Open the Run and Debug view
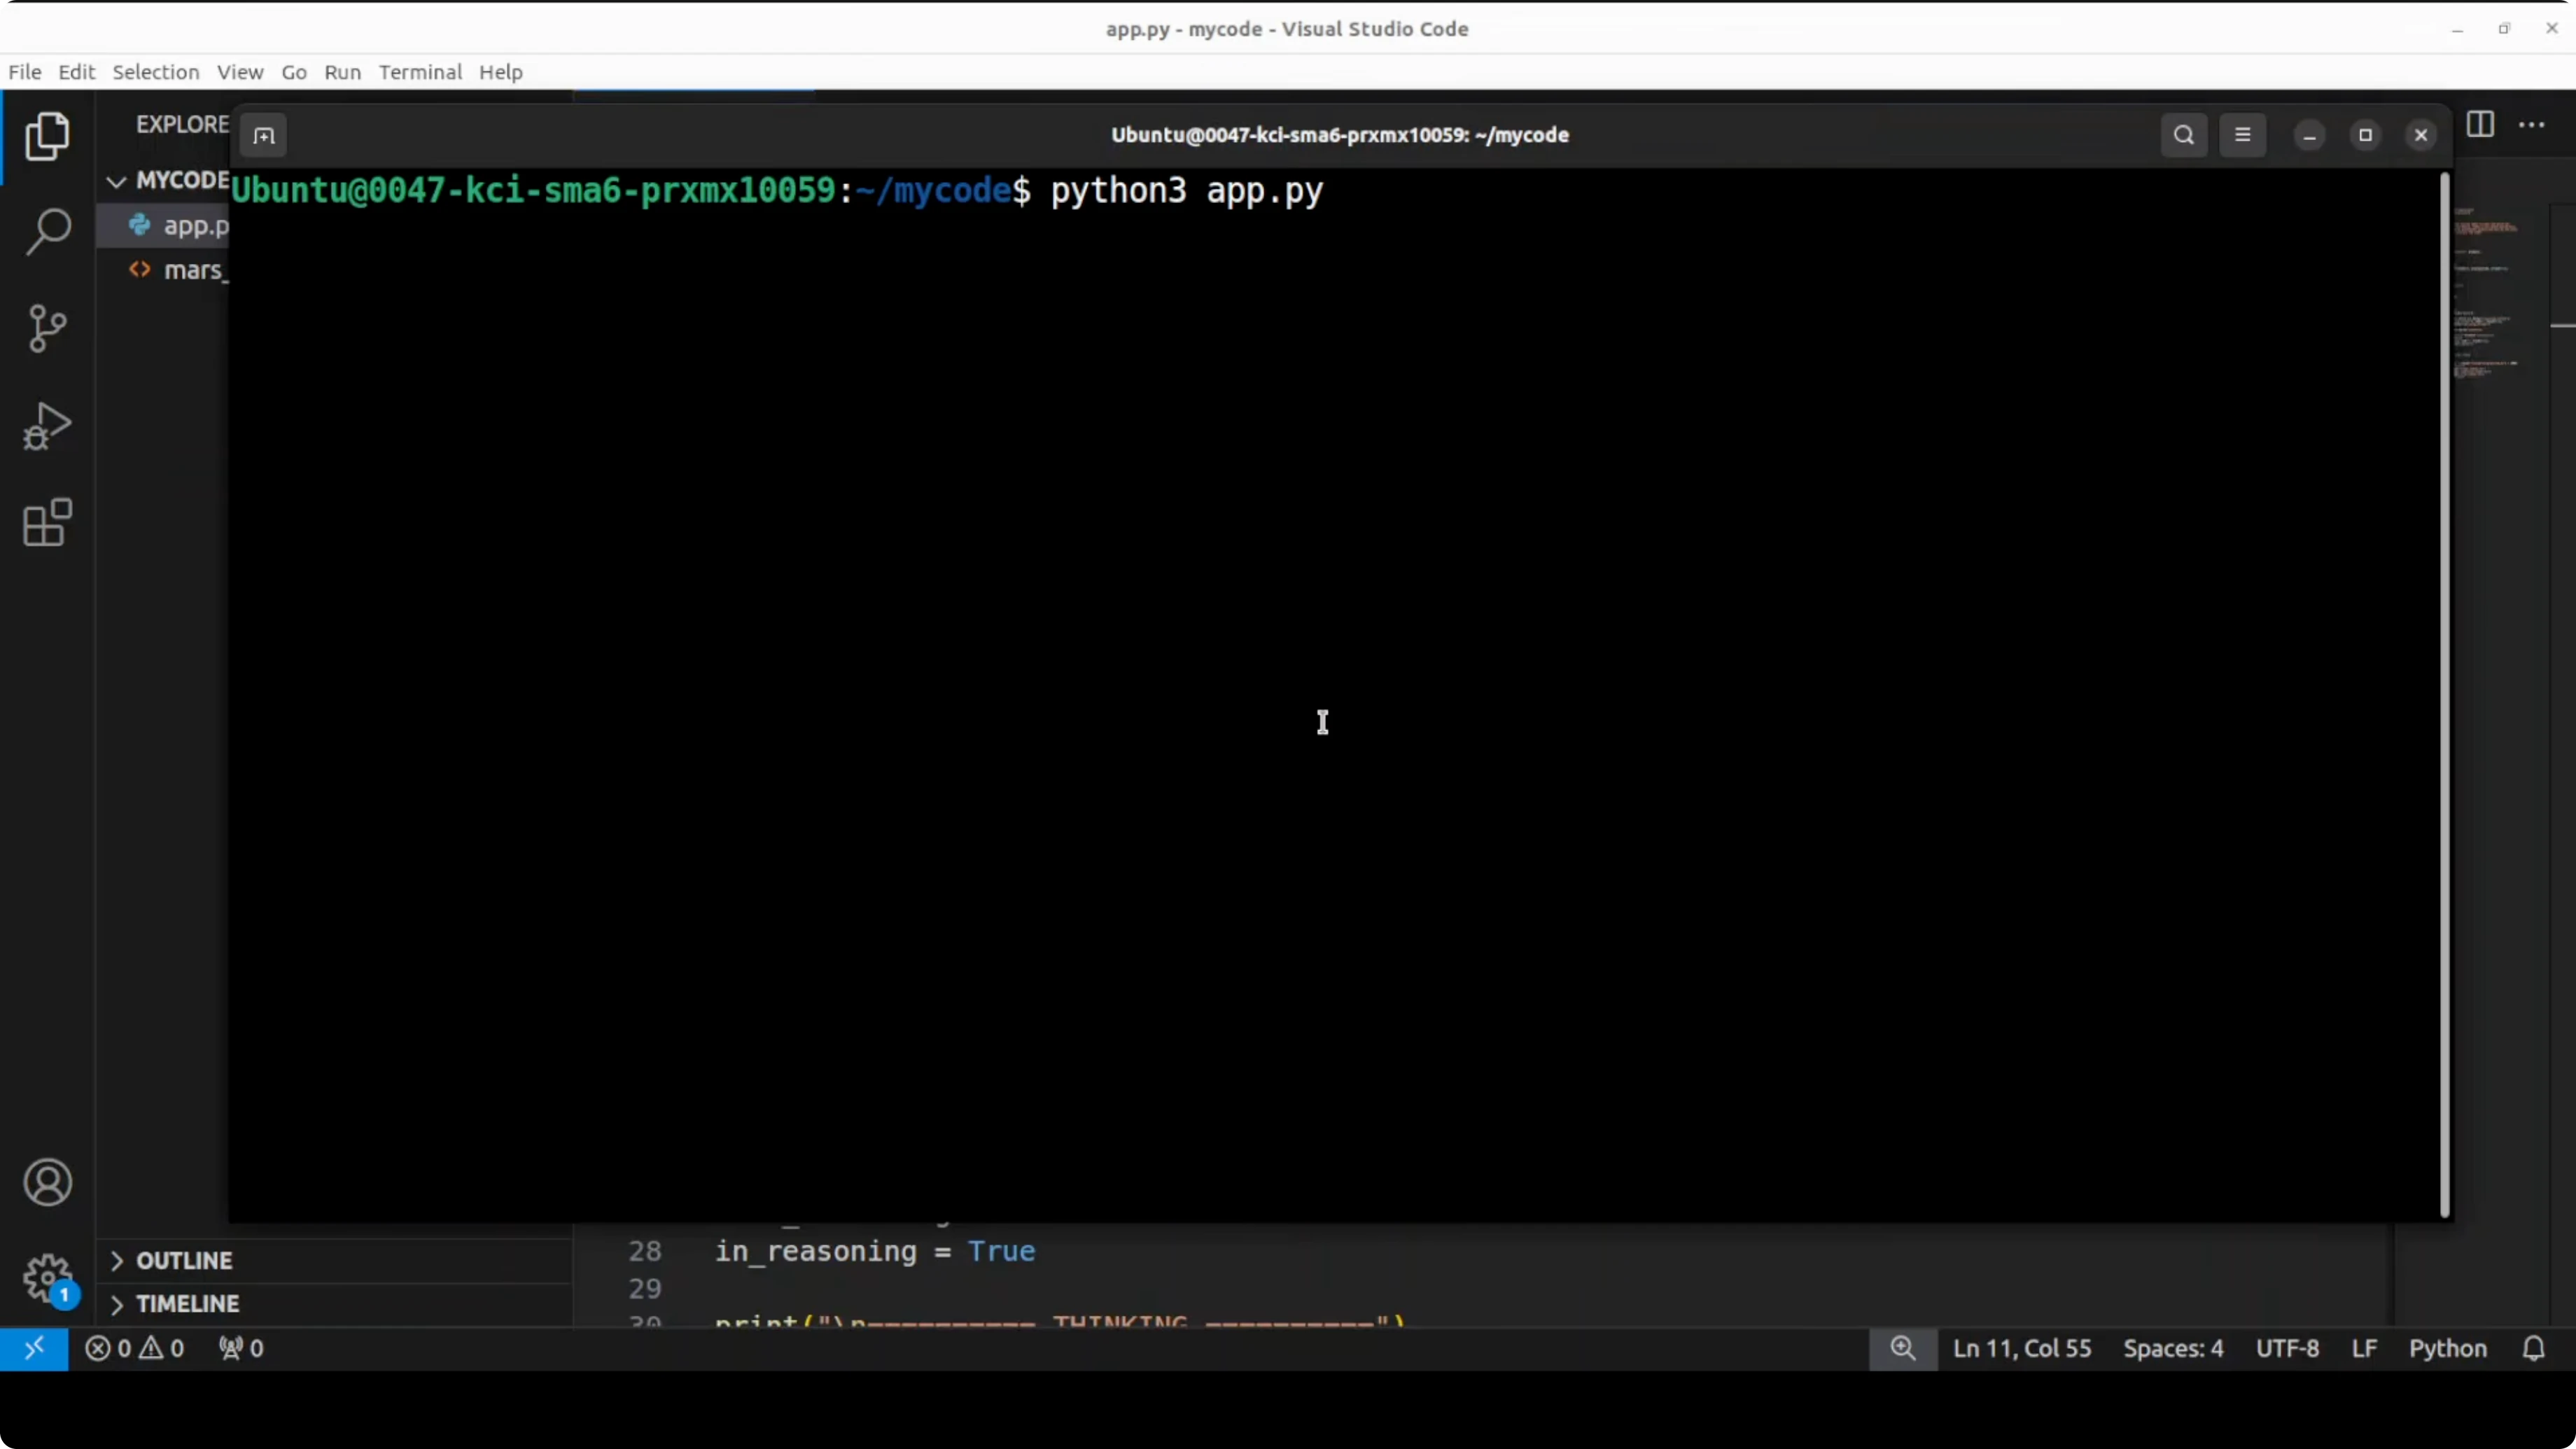The width and height of the screenshot is (2576, 1449). tap(47, 426)
